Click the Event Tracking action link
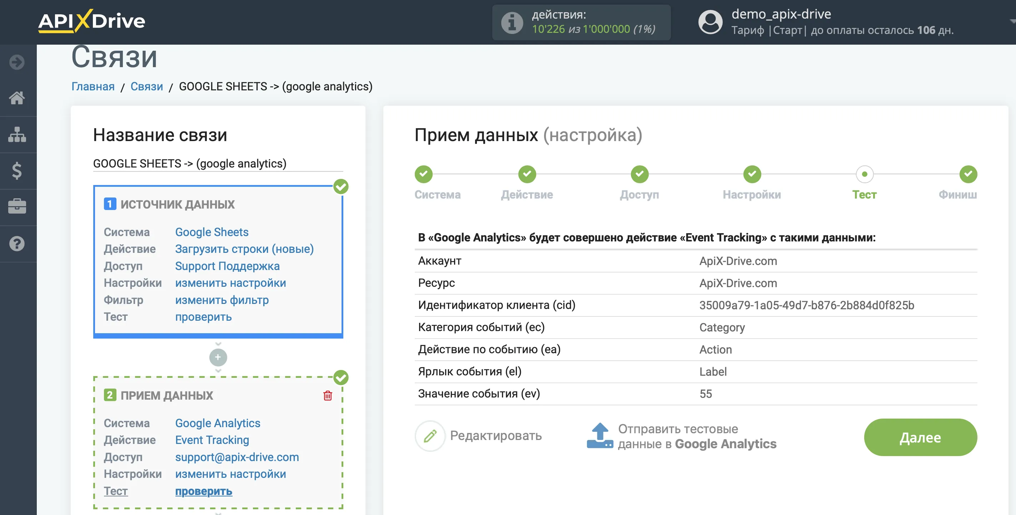This screenshot has height=515, width=1016. click(x=212, y=440)
